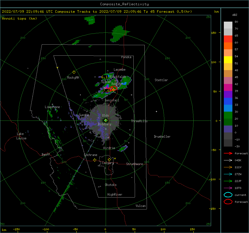Click the Limestone label

tap(52, 107)
